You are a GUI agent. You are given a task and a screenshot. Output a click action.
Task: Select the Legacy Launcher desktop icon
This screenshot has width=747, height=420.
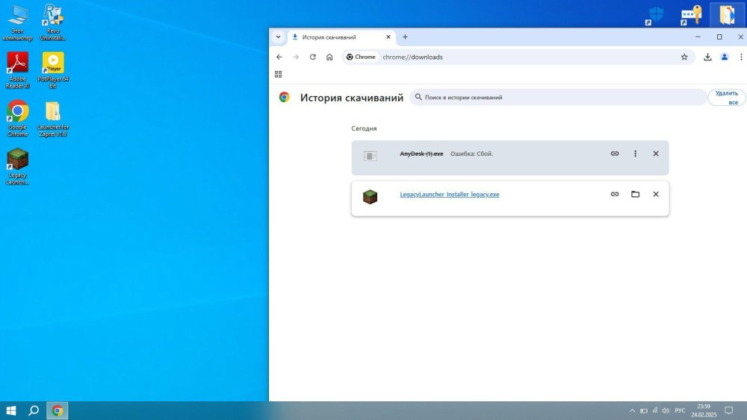(x=18, y=166)
